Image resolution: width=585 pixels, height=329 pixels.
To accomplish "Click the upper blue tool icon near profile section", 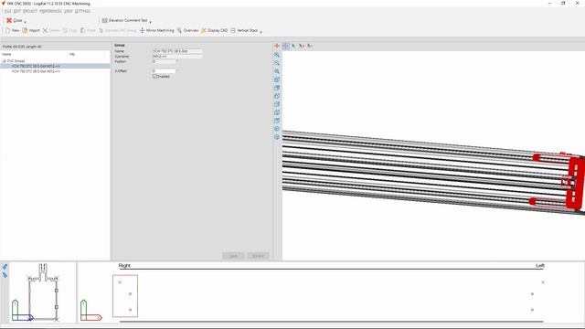I will click(5, 267).
